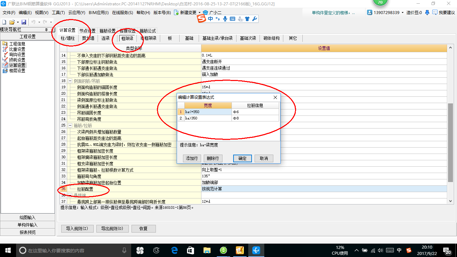Click the Φ8 拉筋信息 cell

click(255, 118)
